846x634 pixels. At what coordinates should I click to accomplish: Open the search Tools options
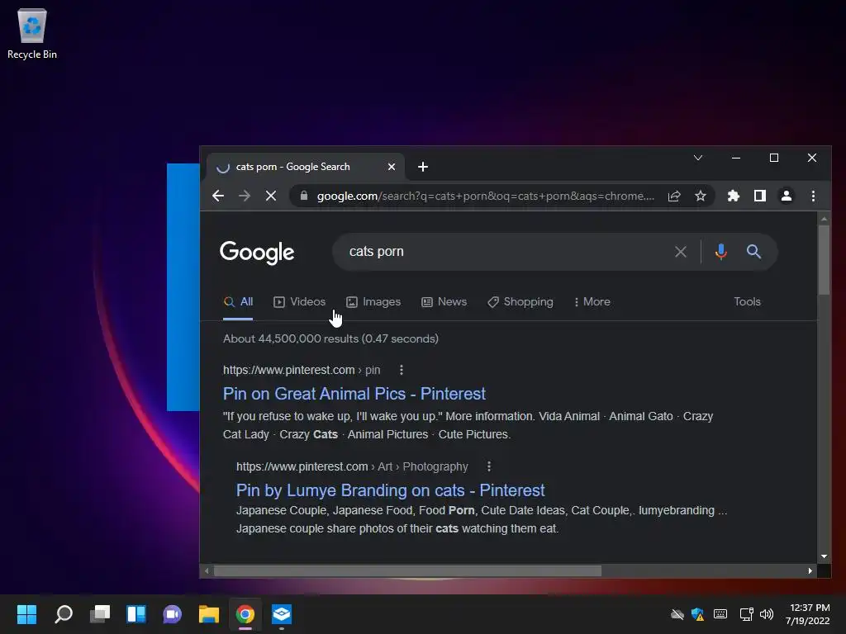(747, 301)
